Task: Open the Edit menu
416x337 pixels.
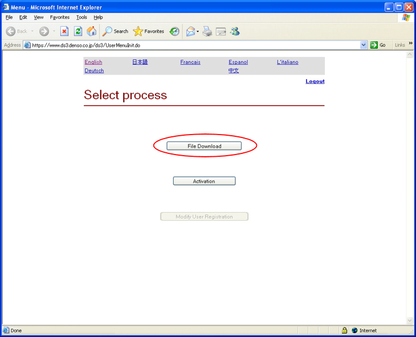Action: (23, 17)
